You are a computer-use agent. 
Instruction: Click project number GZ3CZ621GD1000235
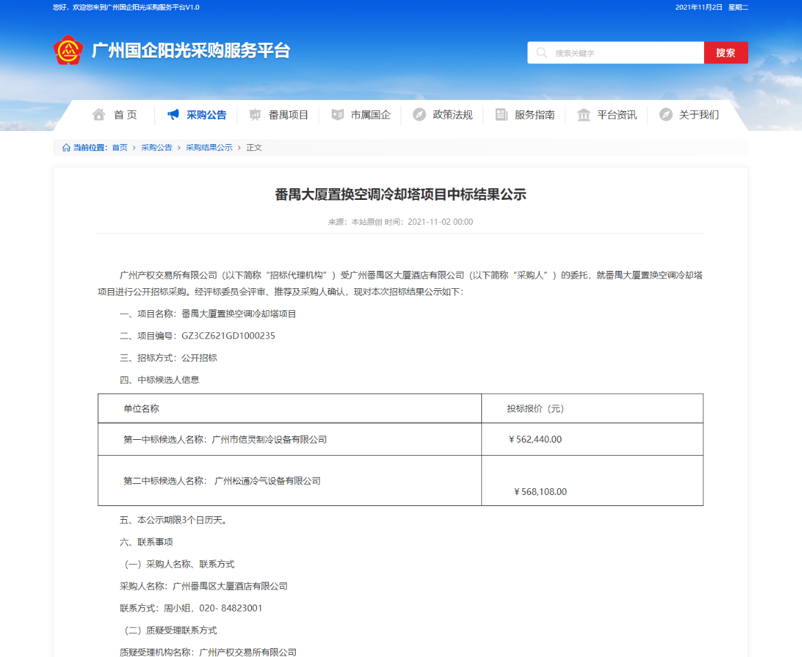pyautogui.click(x=228, y=336)
